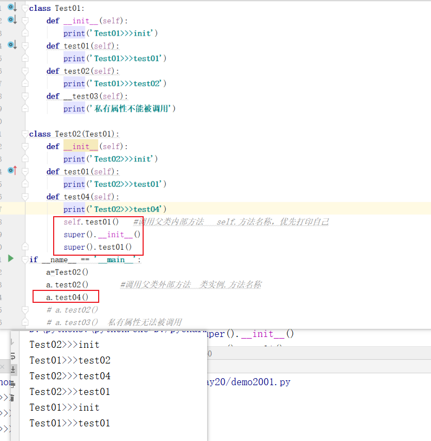This screenshot has width=431, height=441.
Task: Place cursor on 'a=Test02()' line
Action: click(67, 273)
